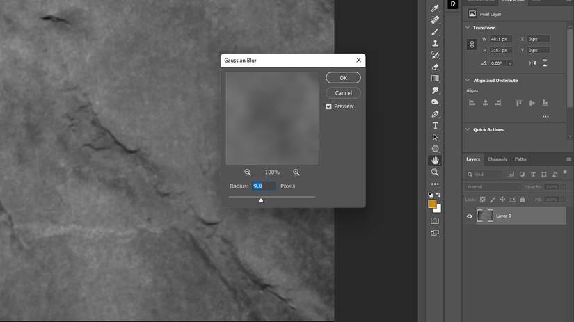Turn layer filtering on or off
This screenshot has height=322, width=574.
click(565, 172)
